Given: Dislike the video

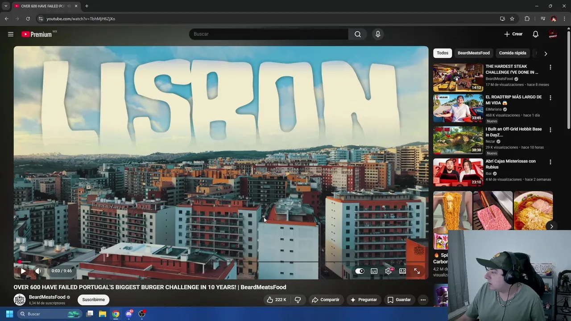Looking at the screenshot, I should [x=298, y=300].
